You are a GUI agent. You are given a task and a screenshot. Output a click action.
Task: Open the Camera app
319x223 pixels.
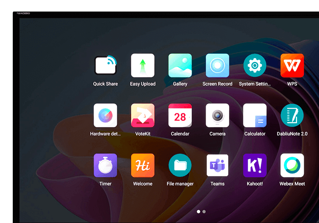(x=217, y=115)
